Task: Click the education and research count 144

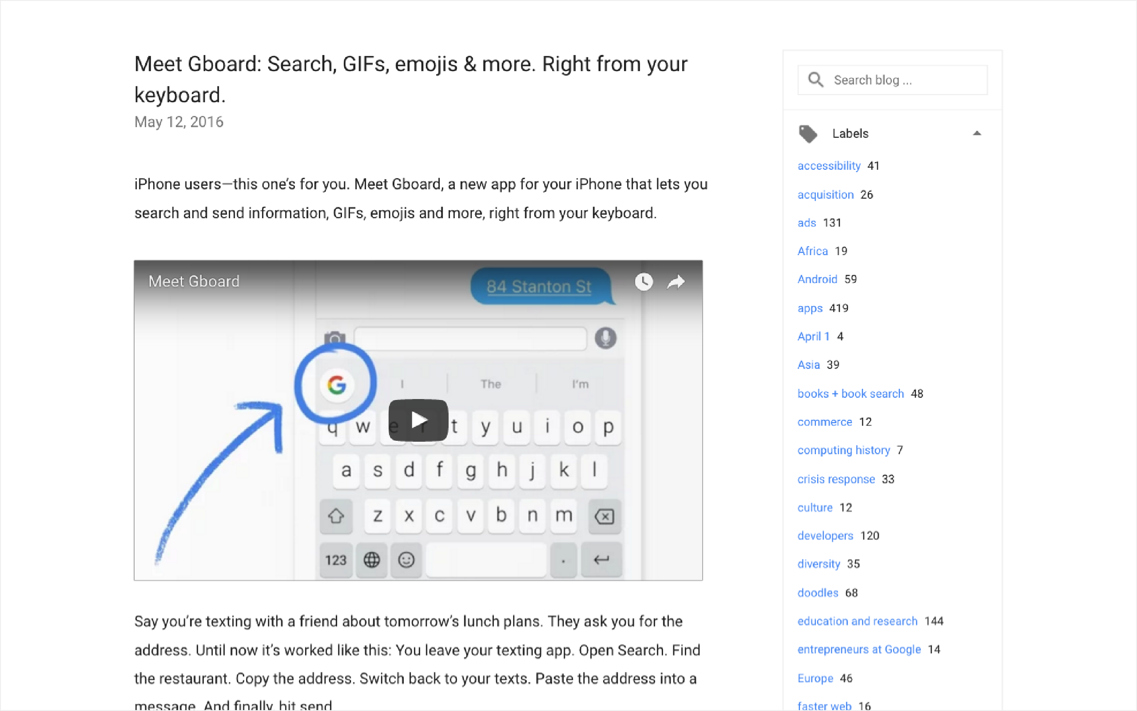Action: (934, 621)
